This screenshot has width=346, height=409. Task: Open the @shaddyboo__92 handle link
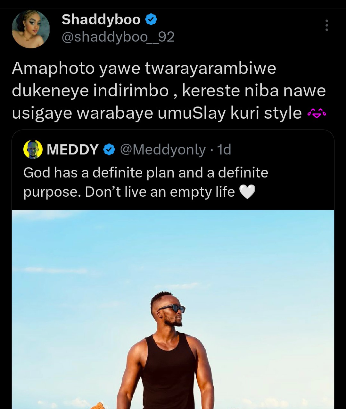coord(118,37)
